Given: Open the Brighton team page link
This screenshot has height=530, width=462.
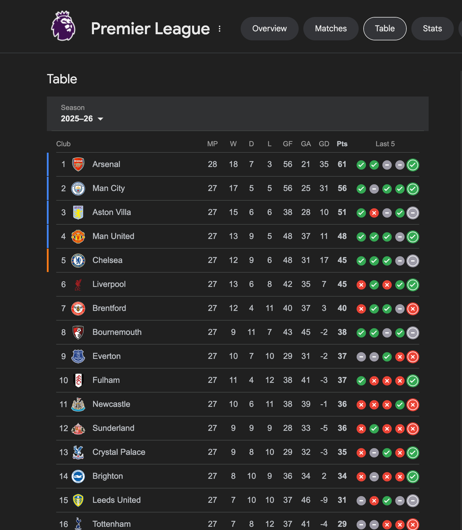Looking at the screenshot, I should click(107, 476).
